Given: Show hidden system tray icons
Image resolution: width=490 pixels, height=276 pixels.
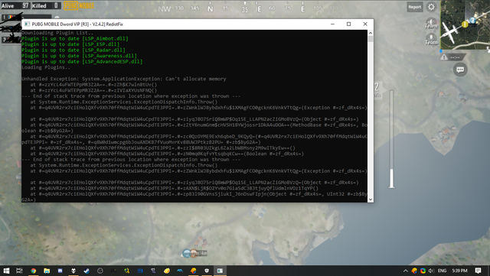Looking at the screenshot, I should pyautogui.click(x=405, y=271).
